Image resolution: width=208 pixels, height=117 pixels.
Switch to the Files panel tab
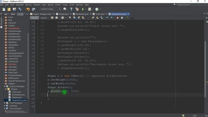click(x=13, y=14)
